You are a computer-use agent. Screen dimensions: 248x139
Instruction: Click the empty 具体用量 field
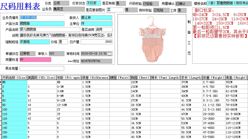tap(42, 68)
